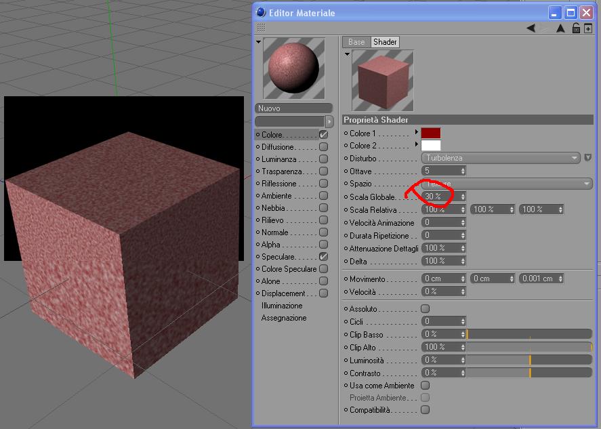Check the Assoluto option
The height and width of the screenshot is (429, 601).
pos(425,308)
